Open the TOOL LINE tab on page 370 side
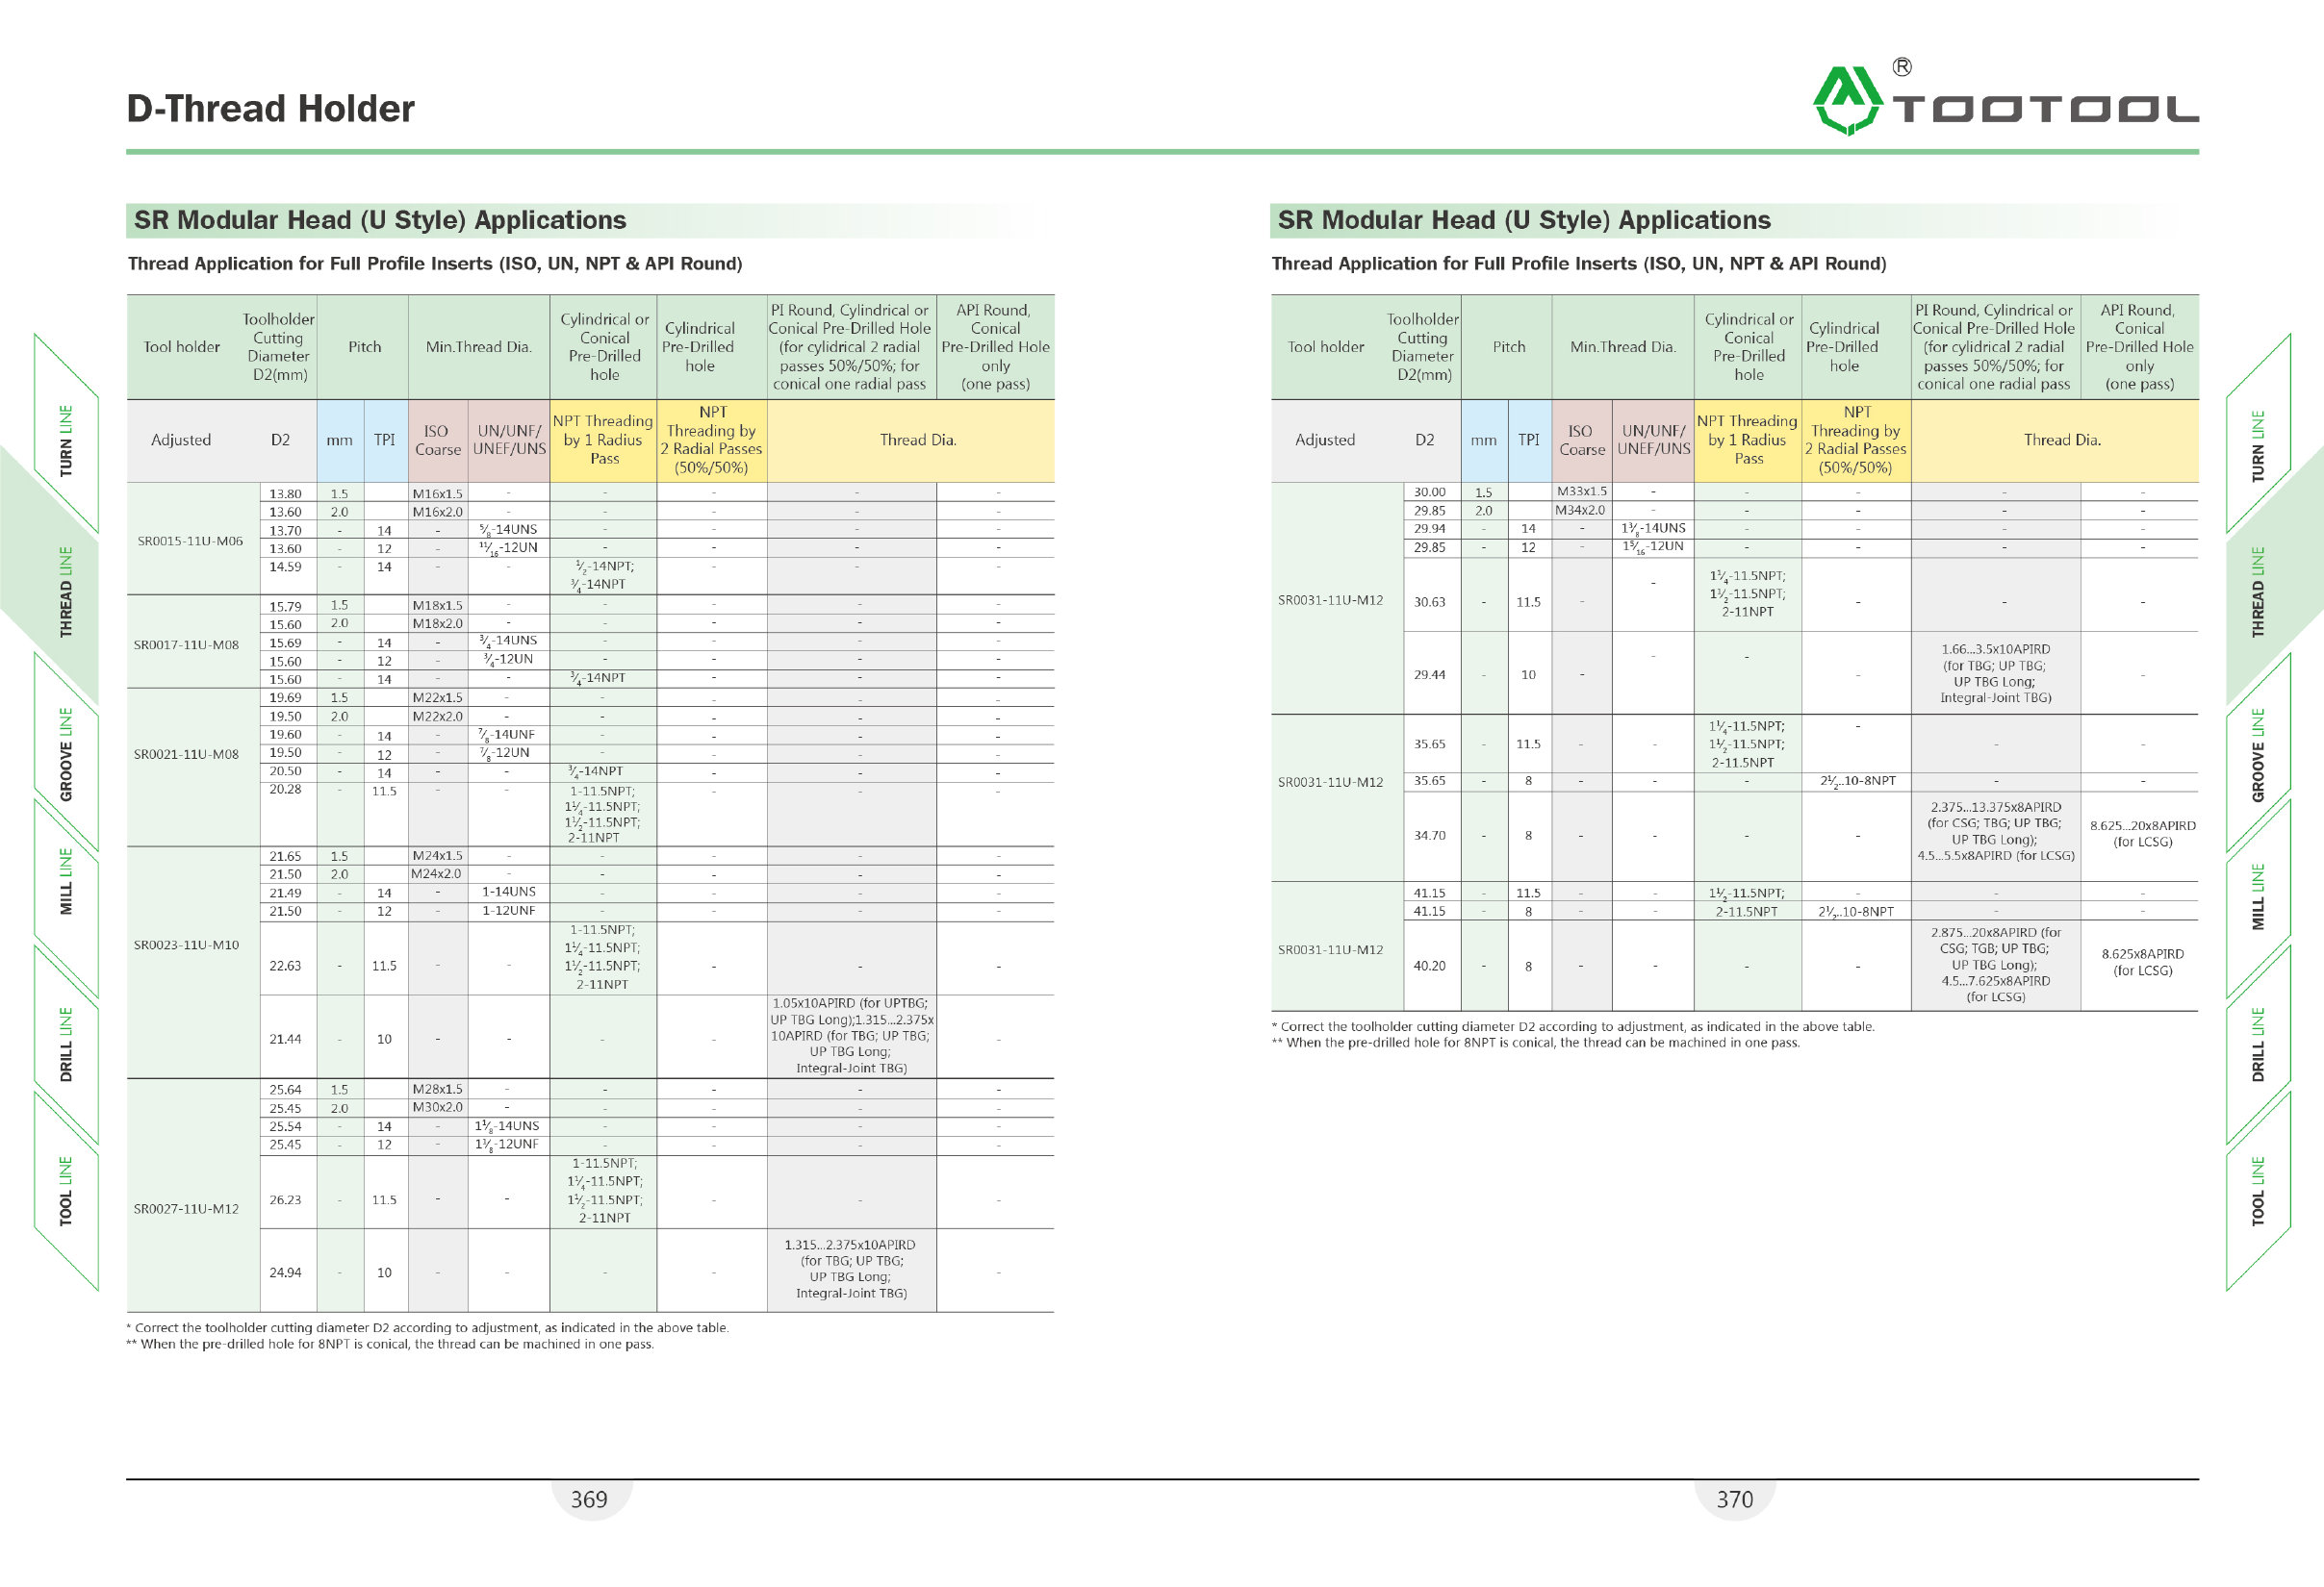This screenshot has width=2324, height=1587. click(x=2258, y=1191)
